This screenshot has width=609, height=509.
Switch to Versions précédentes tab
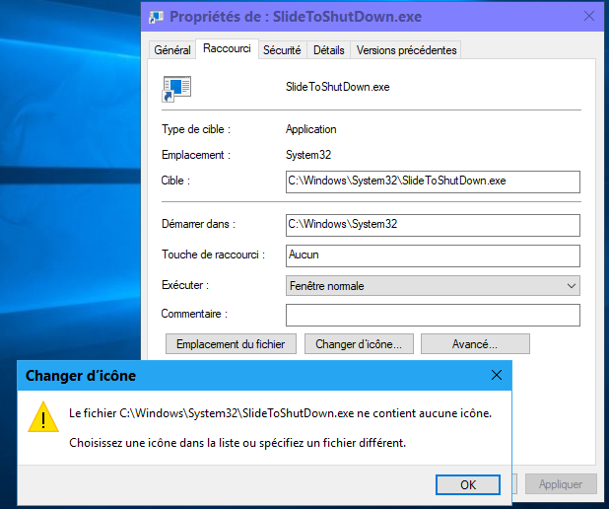pos(406,50)
